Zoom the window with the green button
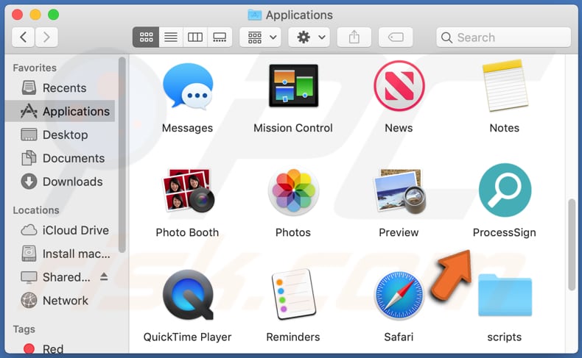This screenshot has height=358, width=582. pyautogui.click(x=54, y=15)
